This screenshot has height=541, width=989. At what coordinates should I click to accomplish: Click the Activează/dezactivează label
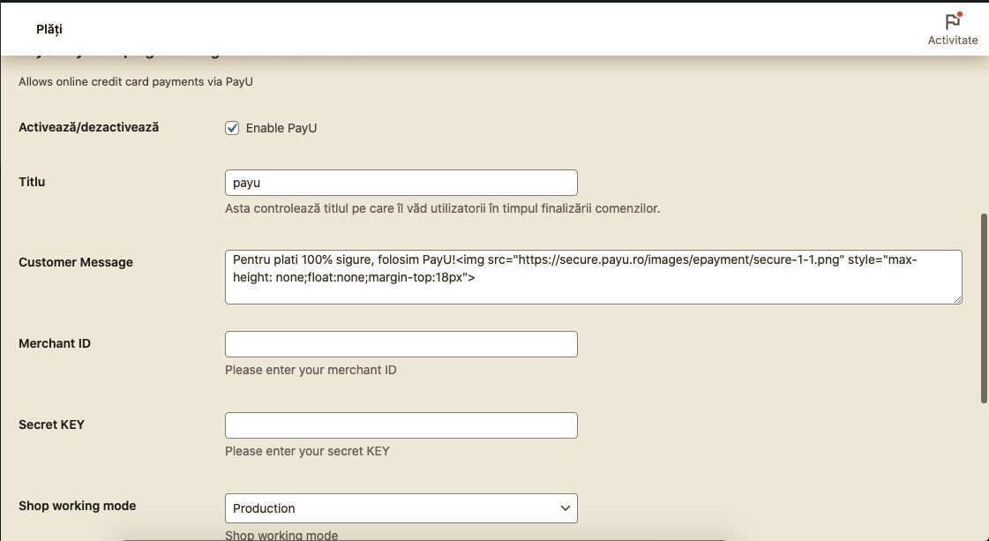coord(89,127)
